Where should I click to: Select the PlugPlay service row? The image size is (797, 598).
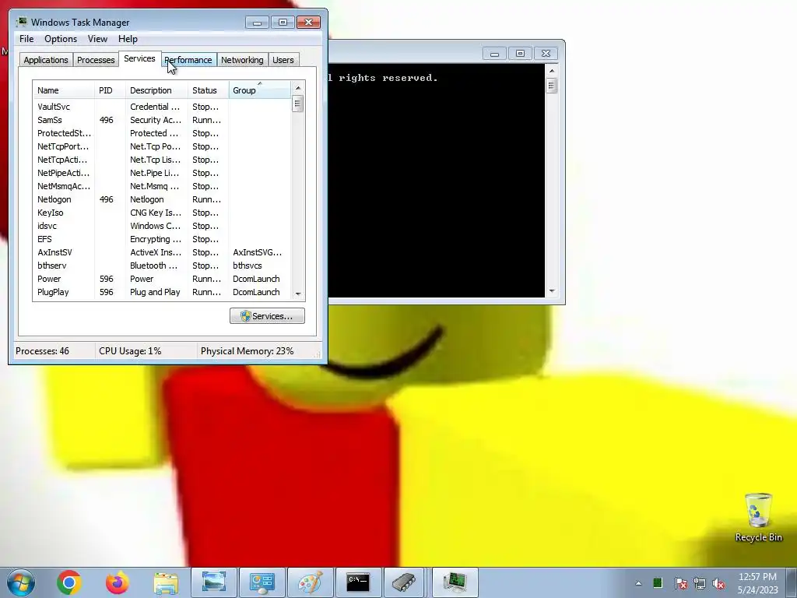tap(162, 292)
